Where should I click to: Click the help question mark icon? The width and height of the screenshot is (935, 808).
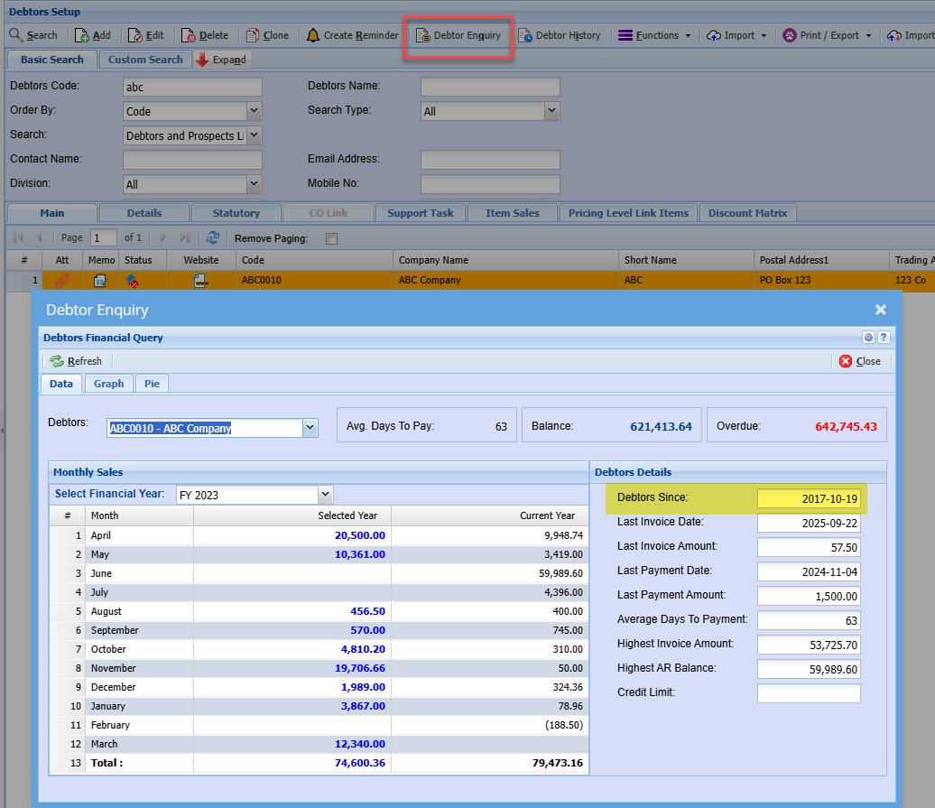point(884,338)
